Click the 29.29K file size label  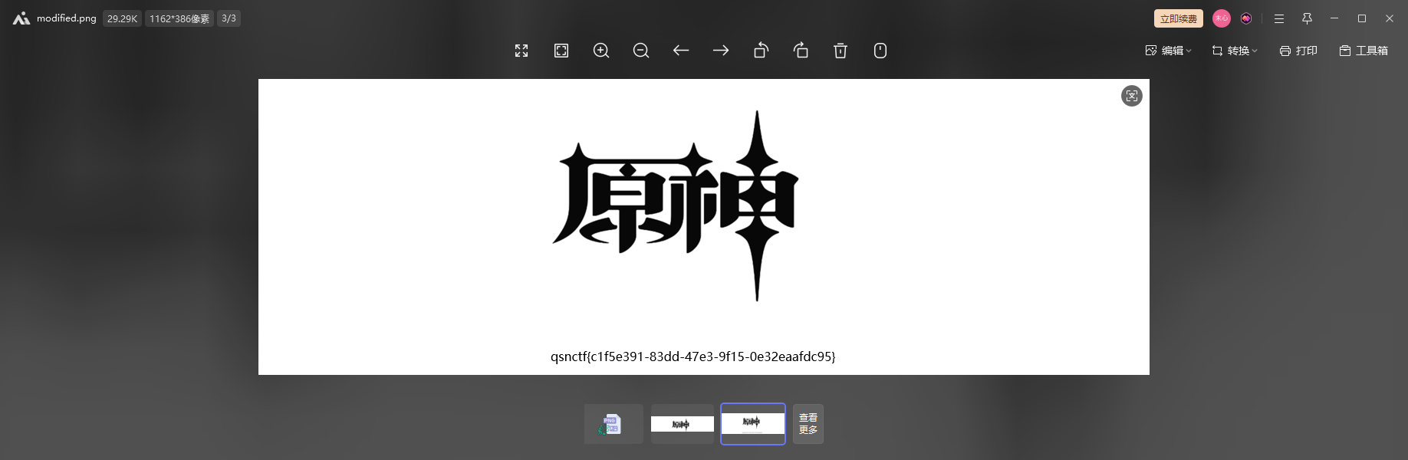click(122, 18)
